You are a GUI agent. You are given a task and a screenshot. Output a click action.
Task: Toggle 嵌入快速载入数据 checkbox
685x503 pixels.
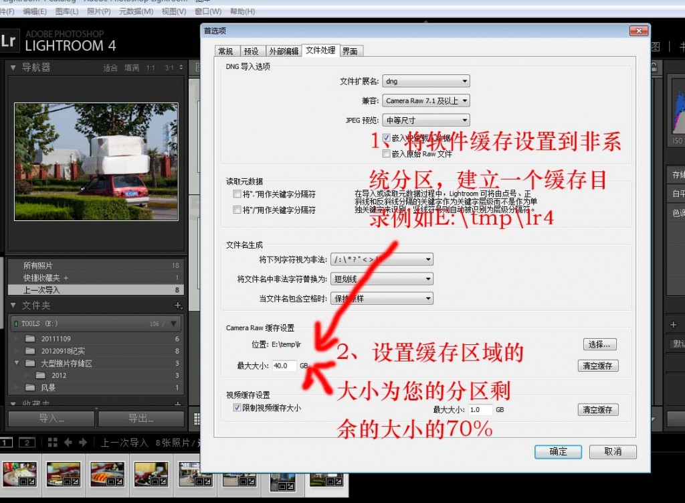[x=386, y=138]
